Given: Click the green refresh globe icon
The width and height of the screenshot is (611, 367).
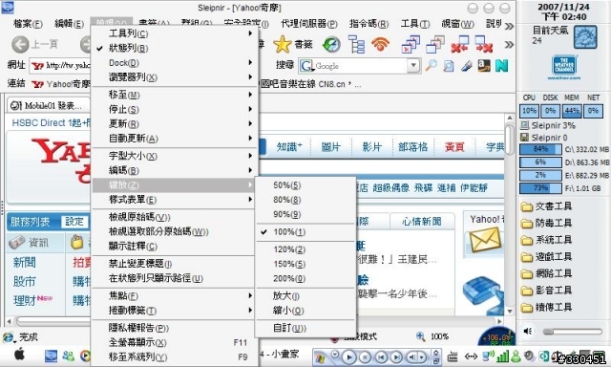Looking at the screenshot, I should tap(331, 45).
